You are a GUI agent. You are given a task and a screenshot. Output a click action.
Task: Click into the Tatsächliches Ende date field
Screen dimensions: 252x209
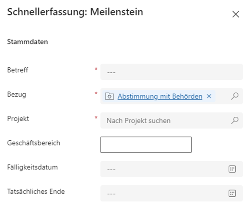point(162,193)
